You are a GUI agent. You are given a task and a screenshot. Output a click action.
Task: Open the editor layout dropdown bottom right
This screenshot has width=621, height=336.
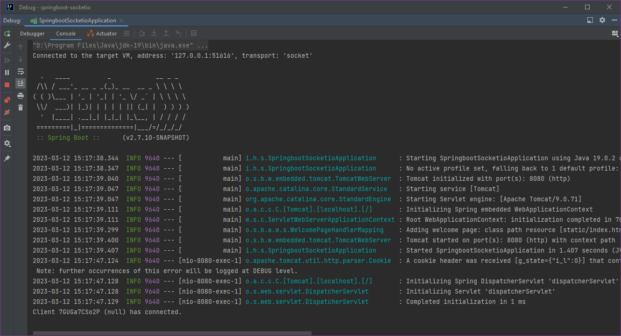point(615,33)
